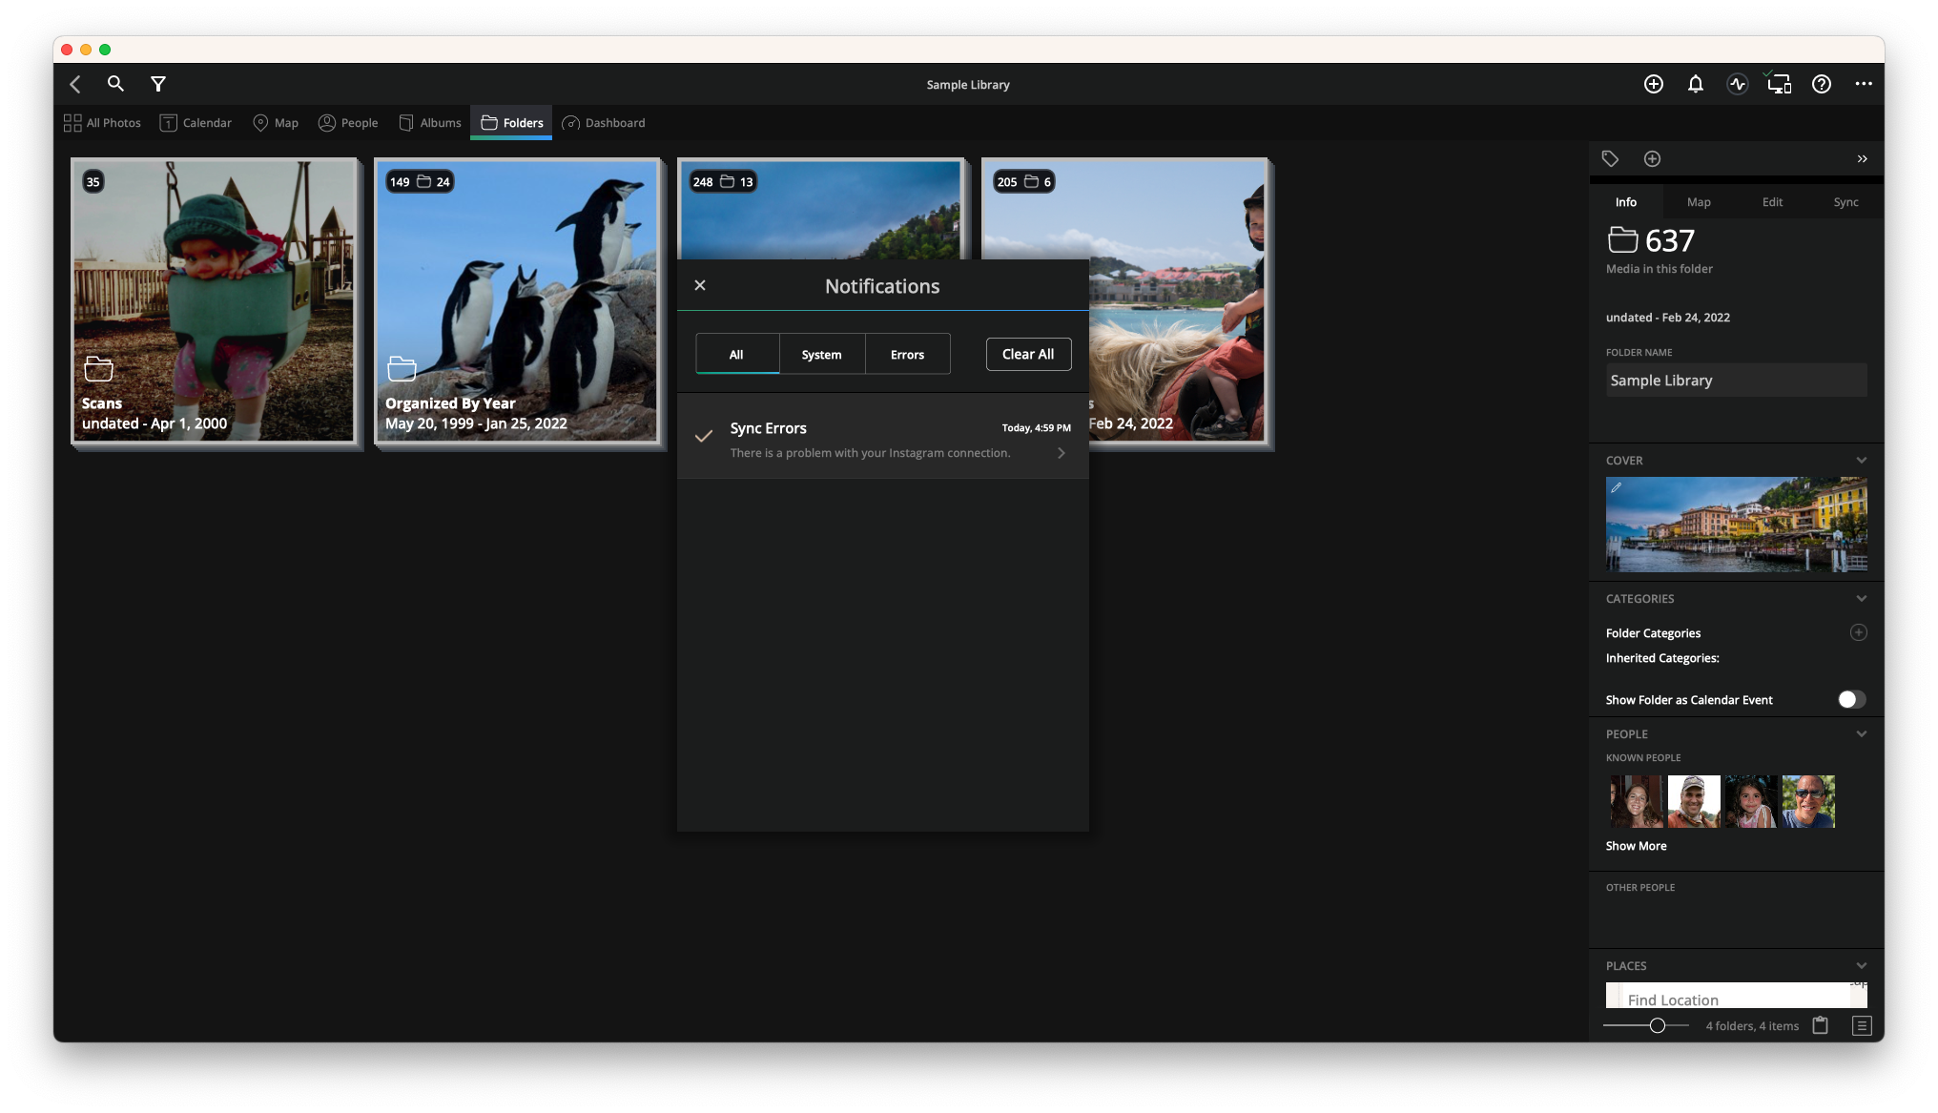Click the '4 folders, 4 items' status text
This screenshot has width=1938, height=1113.
click(1752, 1026)
